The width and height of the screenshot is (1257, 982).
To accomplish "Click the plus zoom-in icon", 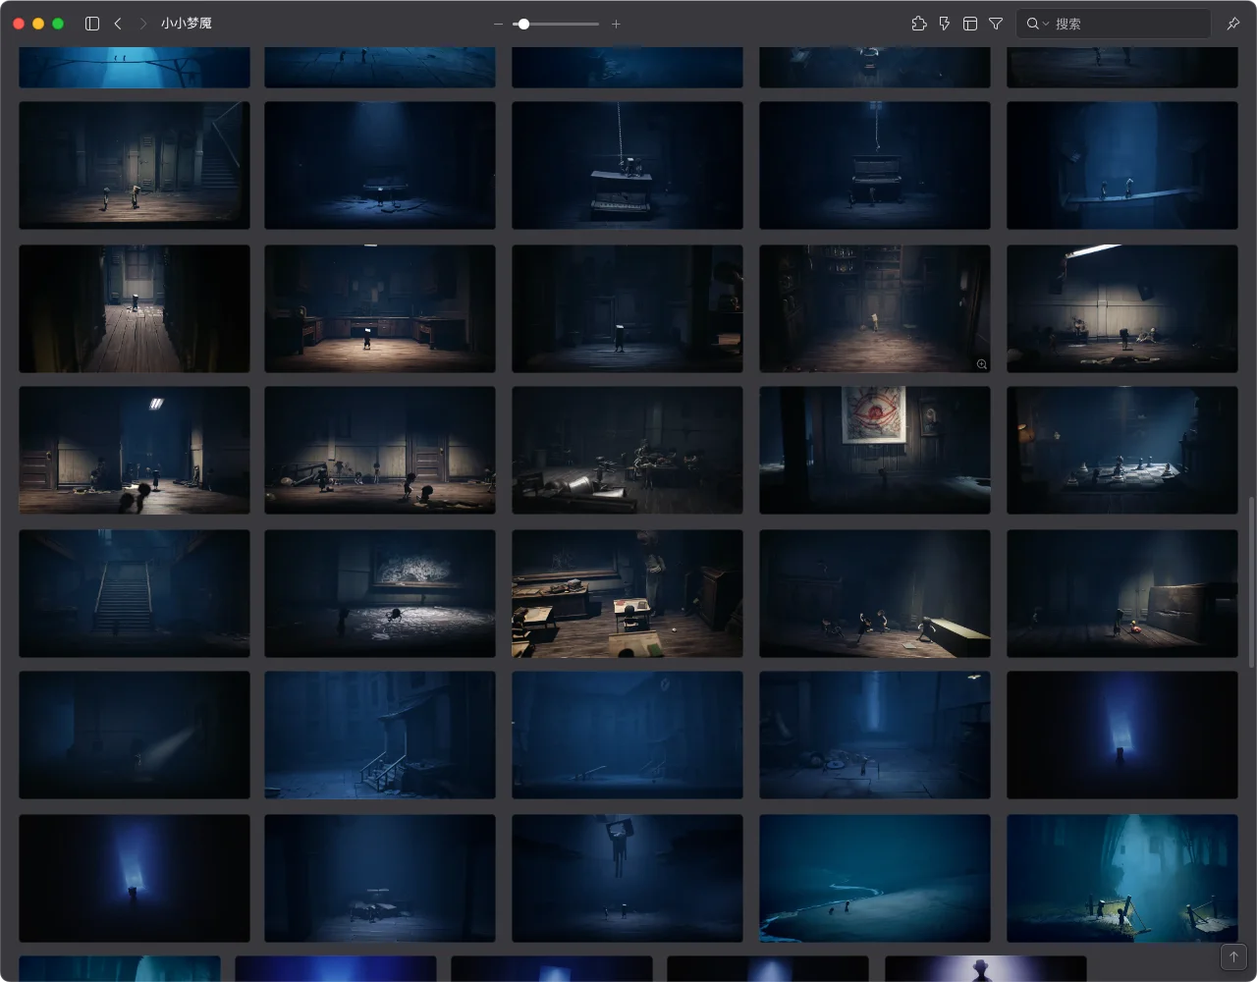I will (616, 24).
